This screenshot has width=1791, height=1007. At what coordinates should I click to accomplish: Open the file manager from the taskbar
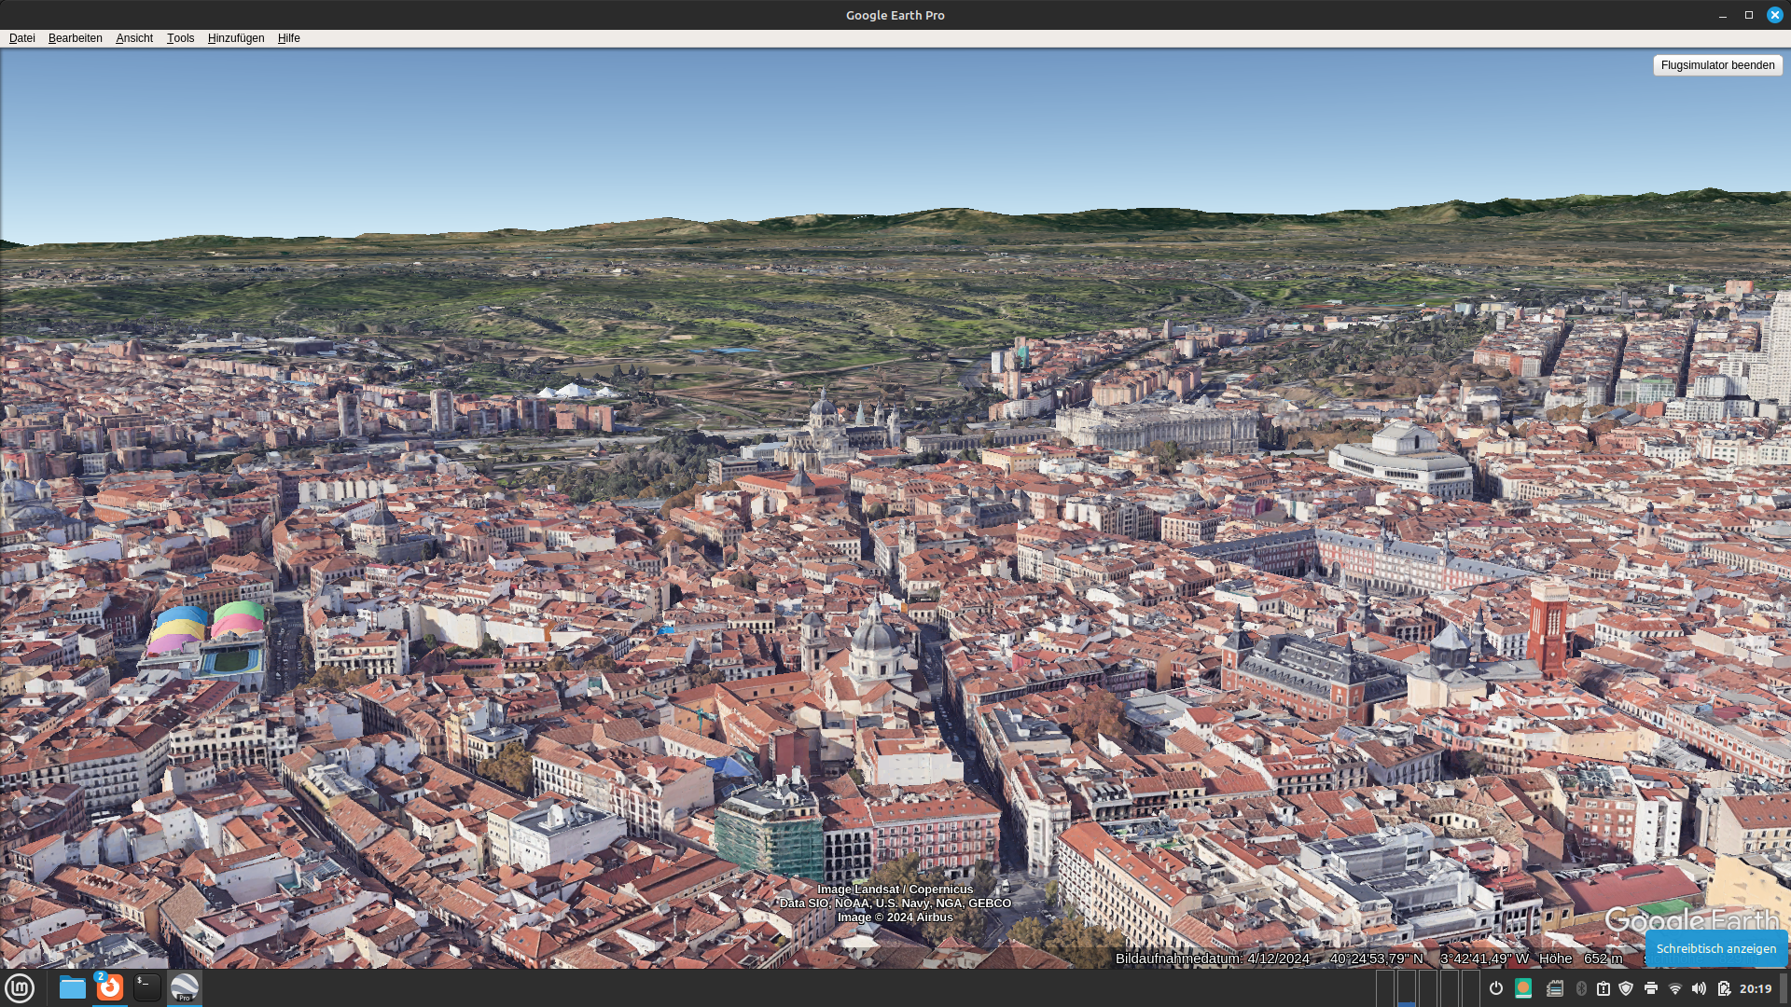tap(72, 987)
